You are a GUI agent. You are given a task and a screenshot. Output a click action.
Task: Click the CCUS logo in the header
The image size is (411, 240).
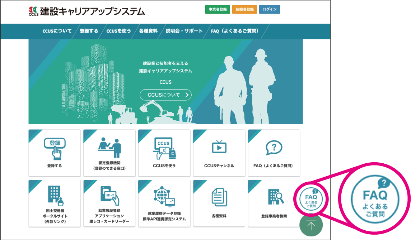(x=33, y=11)
